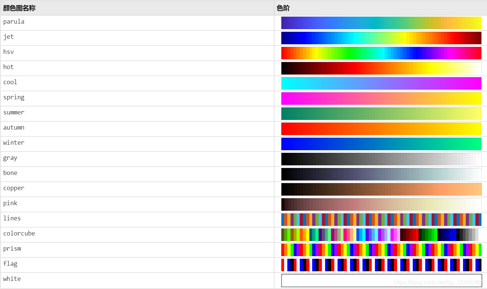Screen dimensions: 487x289
Task: Click the hot colormap name
Action: 8,67
